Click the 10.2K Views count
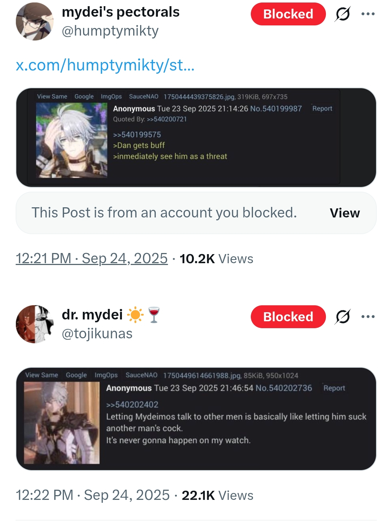392x530 pixels. click(216, 259)
